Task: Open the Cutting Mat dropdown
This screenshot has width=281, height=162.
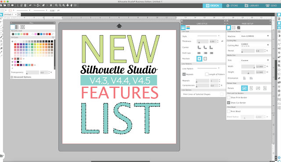Action: [255, 45]
